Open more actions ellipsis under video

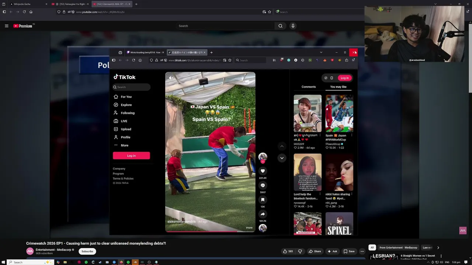(362, 251)
